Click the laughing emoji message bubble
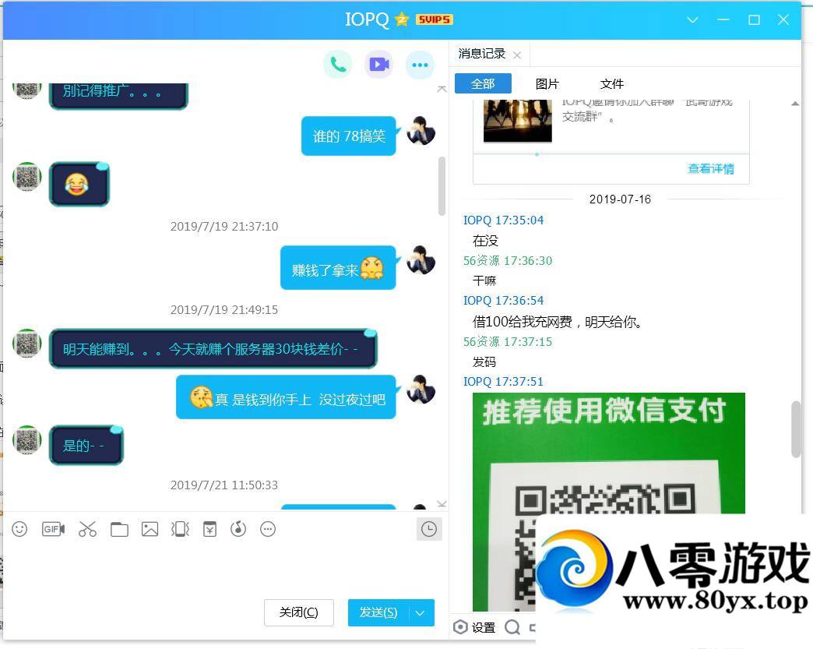Screen dimensions: 813x649 pyautogui.click(x=79, y=184)
